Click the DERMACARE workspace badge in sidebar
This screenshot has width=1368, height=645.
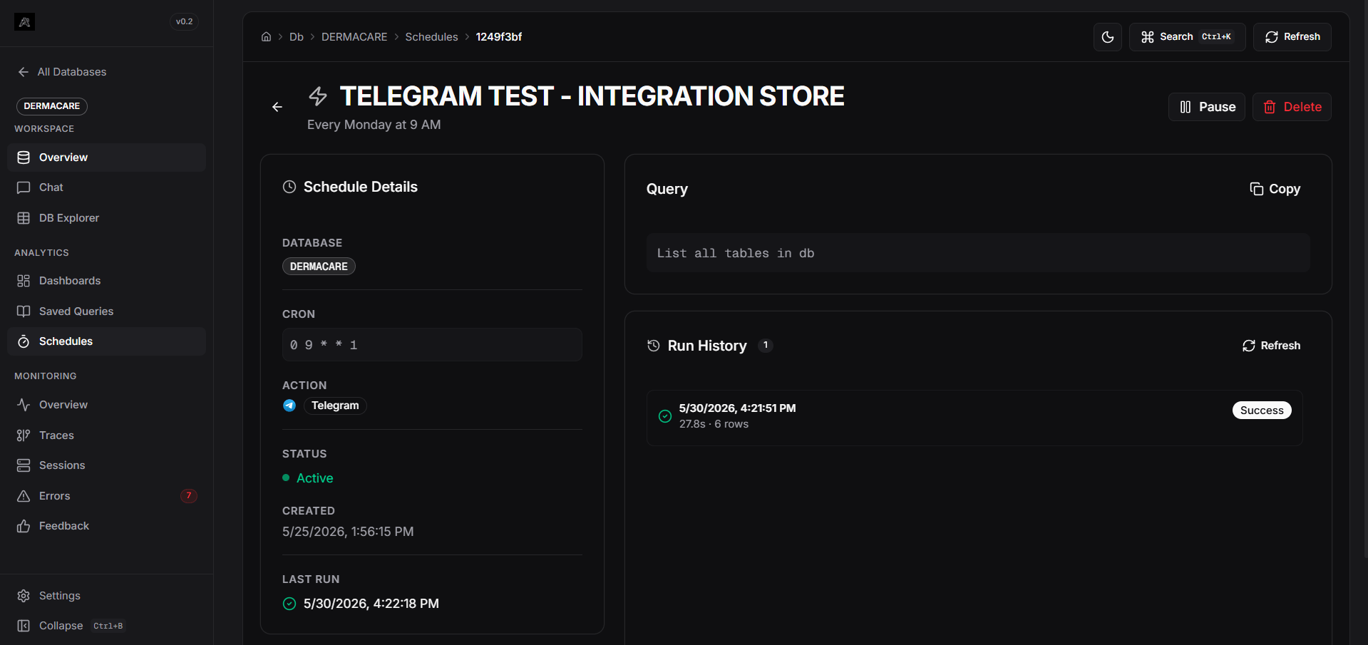click(x=52, y=106)
